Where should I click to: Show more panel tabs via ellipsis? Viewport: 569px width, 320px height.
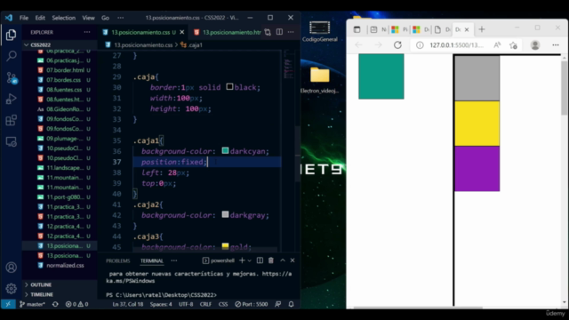click(x=174, y=260)
